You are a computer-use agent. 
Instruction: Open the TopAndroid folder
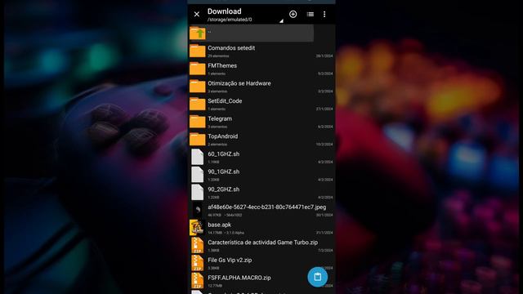coord(261,140)
